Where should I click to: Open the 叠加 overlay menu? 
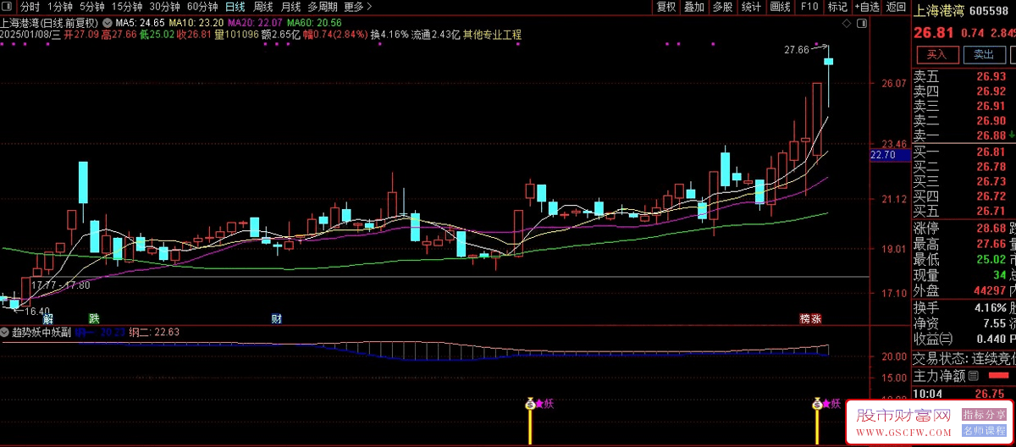tap(694, 7)
